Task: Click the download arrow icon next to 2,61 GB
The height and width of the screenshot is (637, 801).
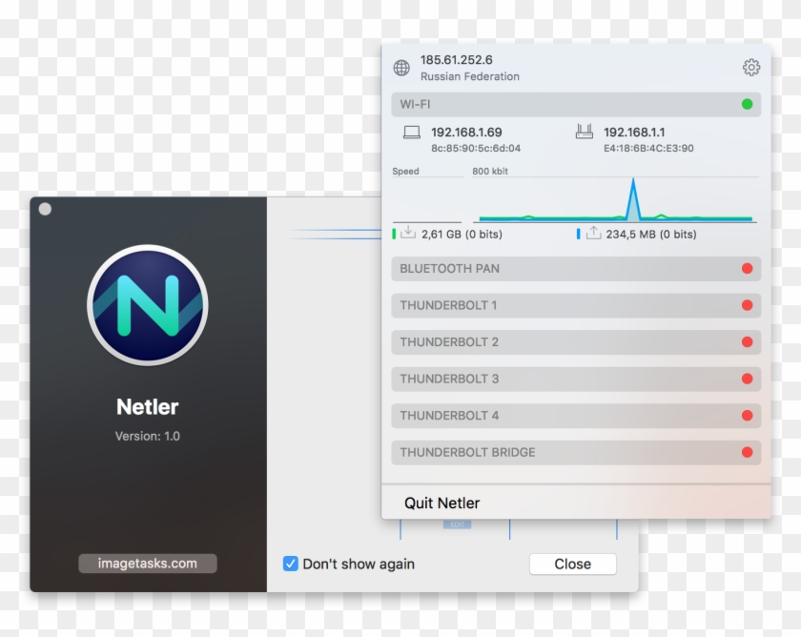Action: point(410,232)
